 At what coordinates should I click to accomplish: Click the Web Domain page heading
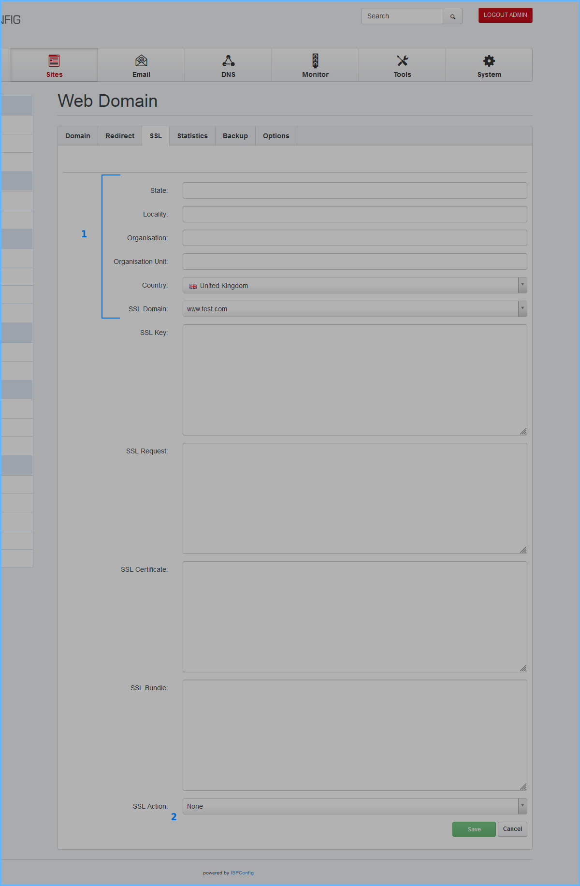pos(108,101)
